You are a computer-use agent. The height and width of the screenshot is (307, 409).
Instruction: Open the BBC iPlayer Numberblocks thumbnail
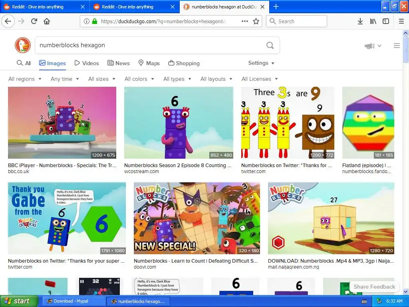(62, 123)
